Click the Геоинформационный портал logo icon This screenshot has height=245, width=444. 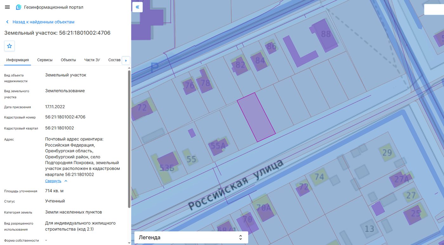pyautogui.click(x=19, y=7)
